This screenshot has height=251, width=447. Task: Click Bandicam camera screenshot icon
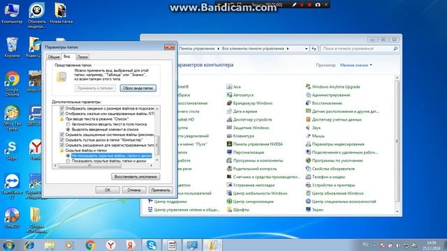coord(318,5)
